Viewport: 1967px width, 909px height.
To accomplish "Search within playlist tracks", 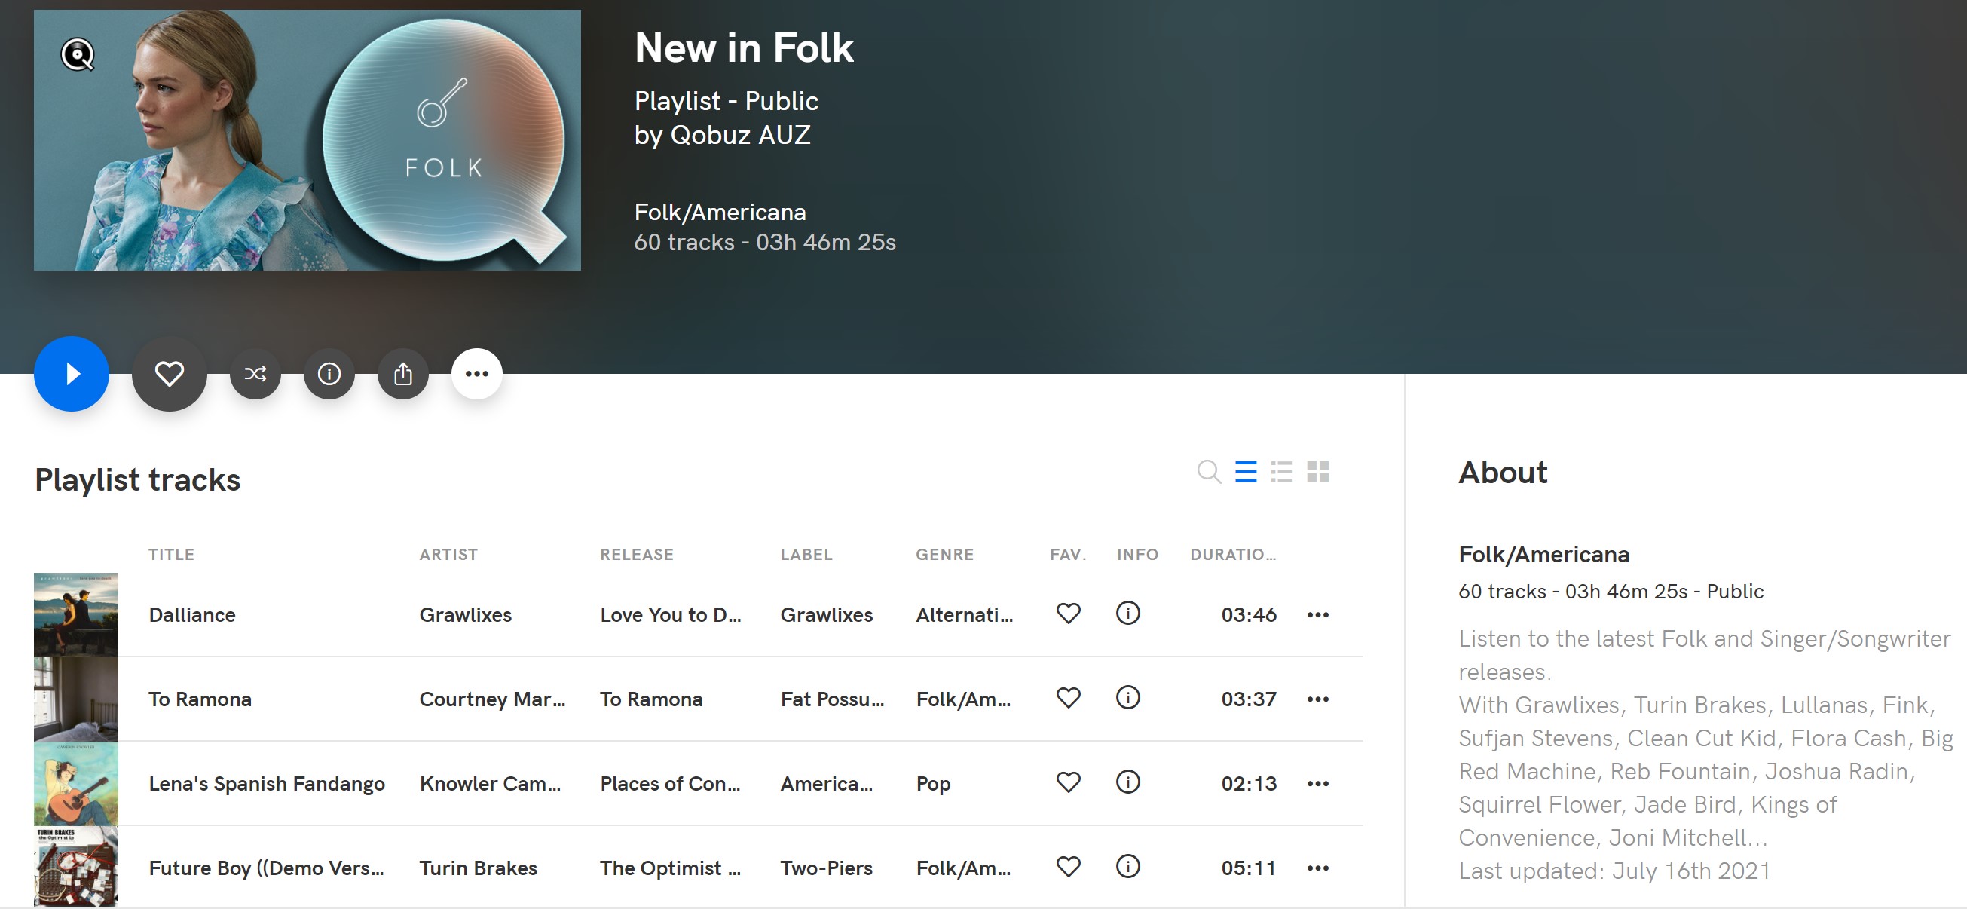I will [x=1208, y=472].
